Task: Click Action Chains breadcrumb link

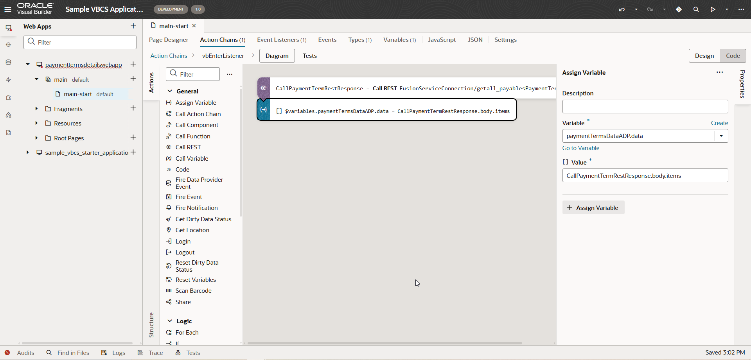Action: click(x=169, y=56)
